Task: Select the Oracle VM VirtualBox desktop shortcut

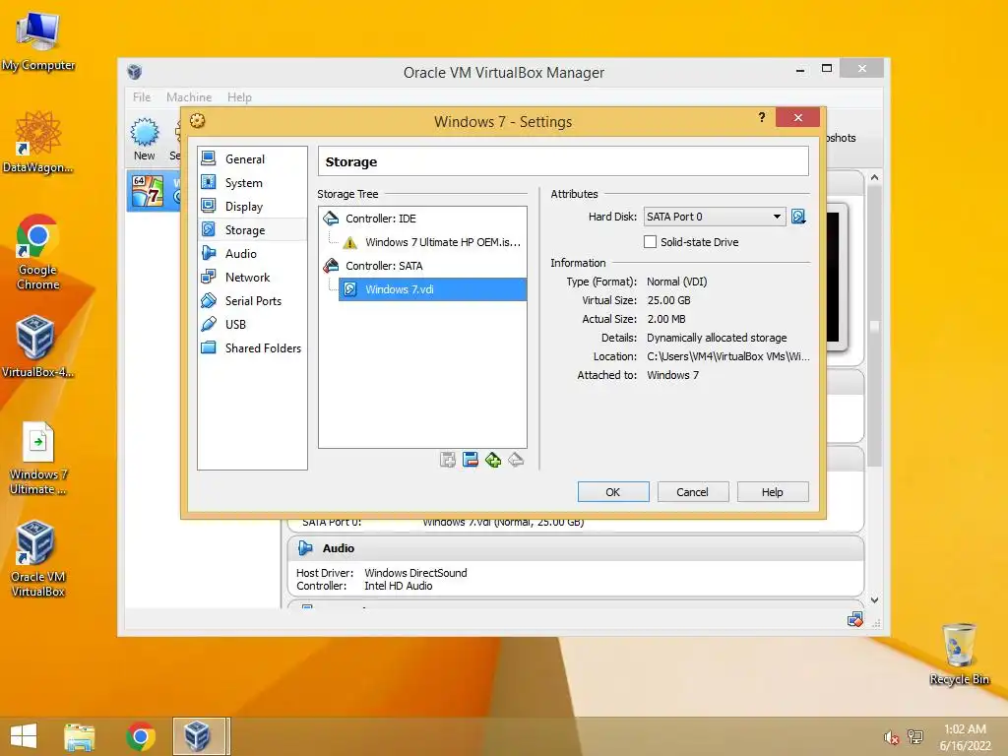Action: coord(37,559)
